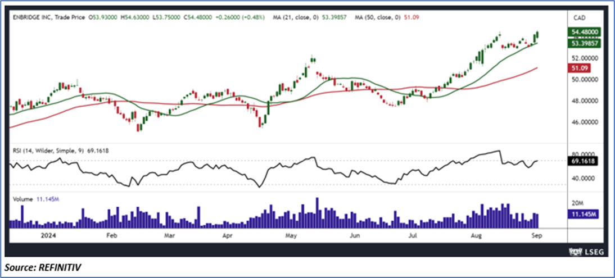Click the 52.00000 price axis label
615x278 pixels.
(585, 58)
